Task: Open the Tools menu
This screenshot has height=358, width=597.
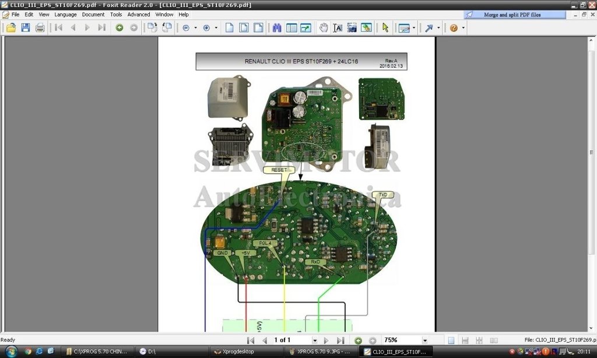Action: [x=116, y=15]
